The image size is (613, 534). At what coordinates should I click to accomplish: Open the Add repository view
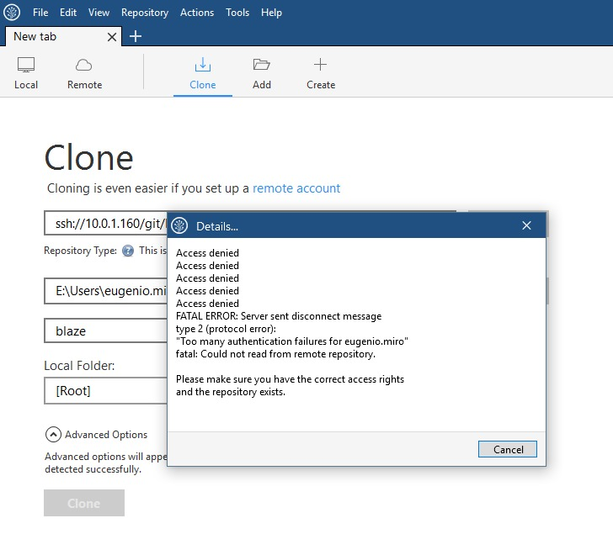(262, 73)
